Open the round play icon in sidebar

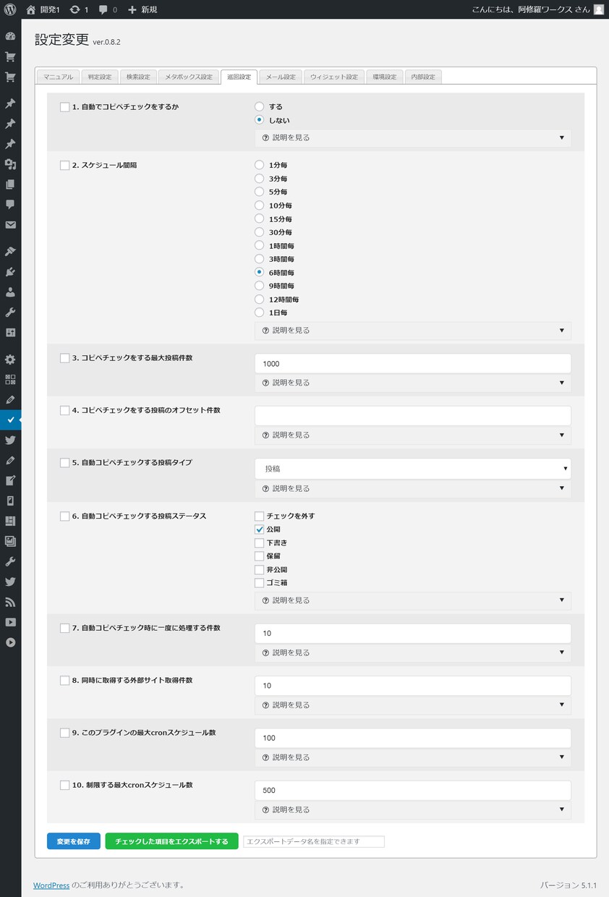pyautogui.click(x=10, y=642)
